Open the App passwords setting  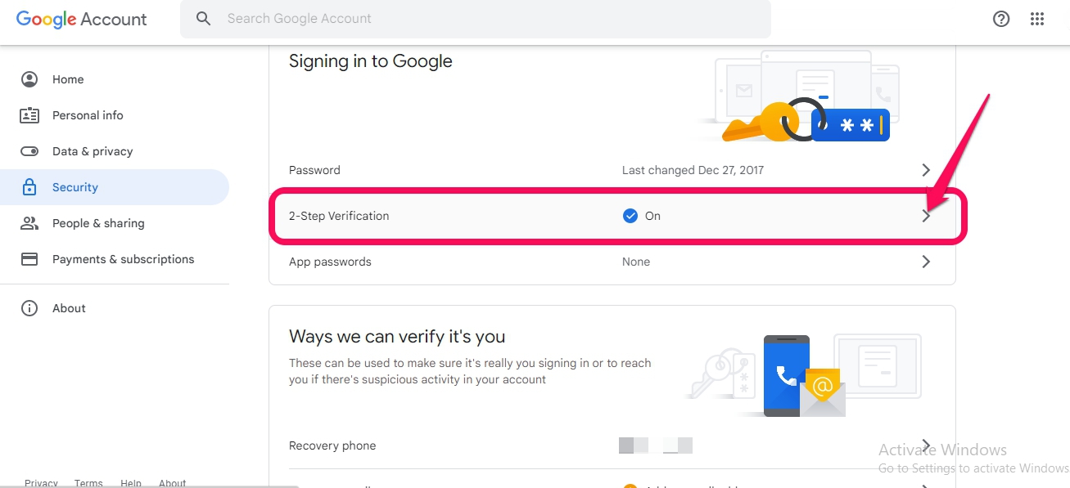[x=612, y=262]
